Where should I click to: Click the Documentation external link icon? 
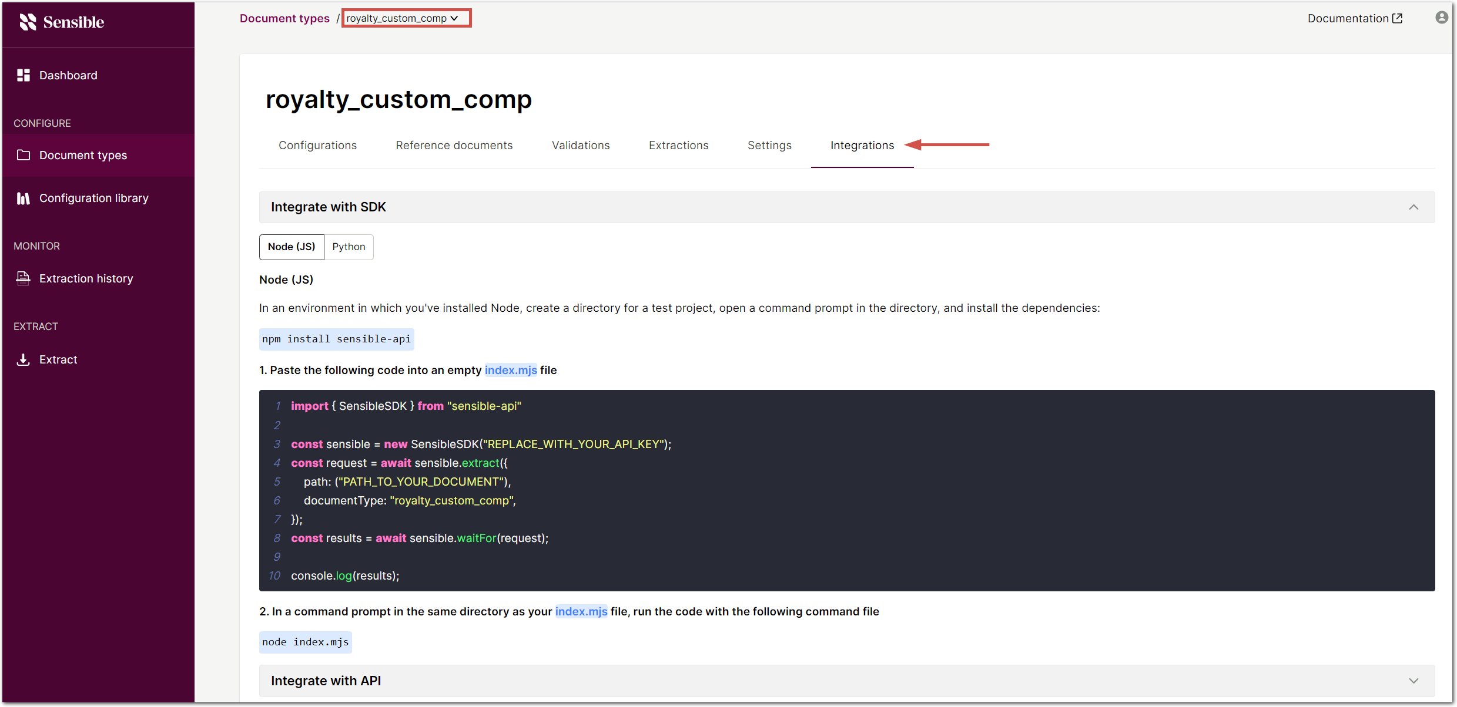(x=1398, y=18)
